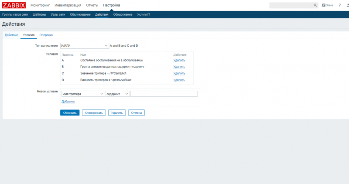Delete condition C with Удалить
This screenshot has height=184, width=349.
click(x=179, y=73)
